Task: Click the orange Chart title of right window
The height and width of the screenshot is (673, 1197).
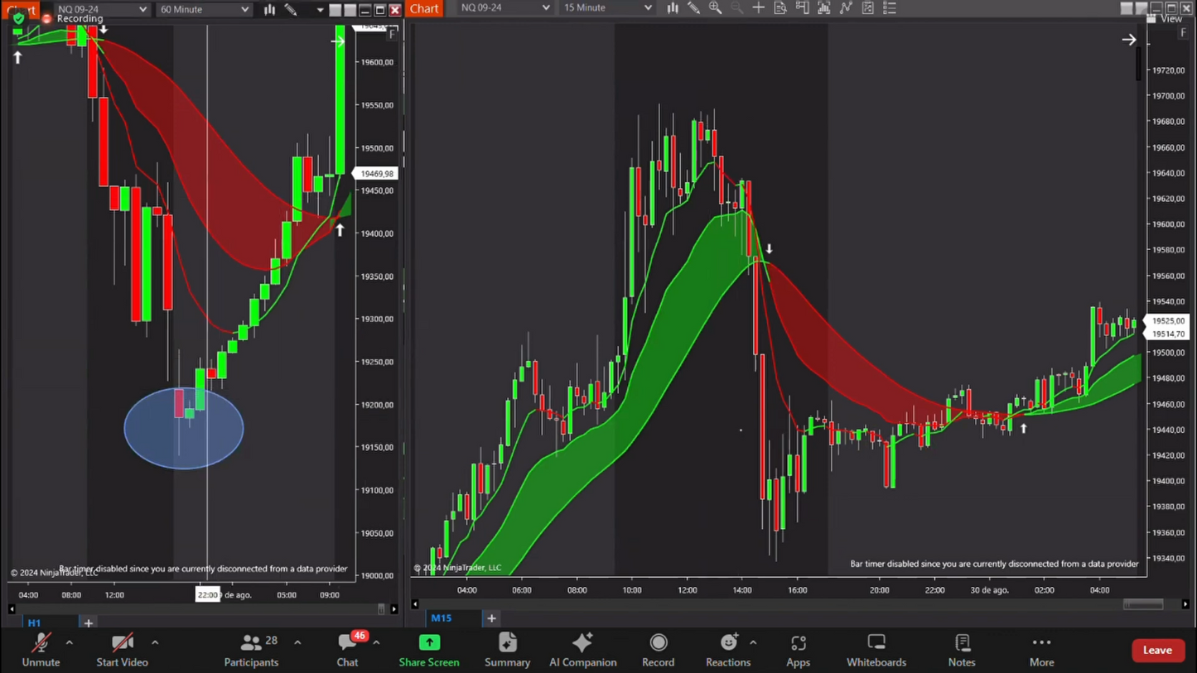Action: click(x=424, y=8)
